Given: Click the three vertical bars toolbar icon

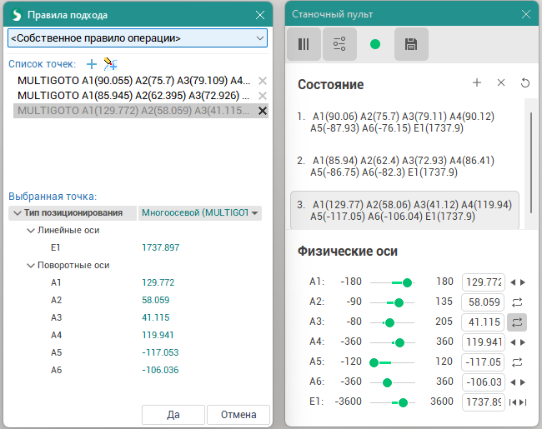Looking at the screenshot, I should pos(304,45).
